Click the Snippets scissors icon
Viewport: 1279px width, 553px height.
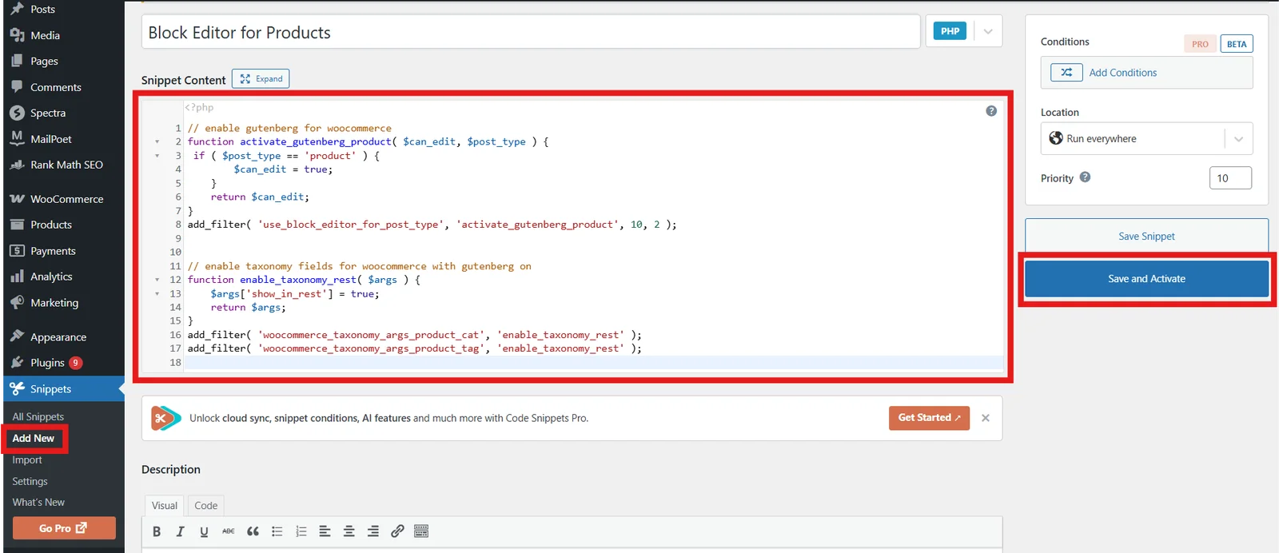(17, 388)
